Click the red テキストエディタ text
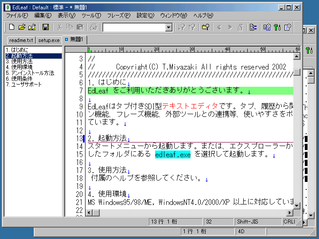Screen dimensions: 319x239 pyautogui.click(x=190, y=106)
